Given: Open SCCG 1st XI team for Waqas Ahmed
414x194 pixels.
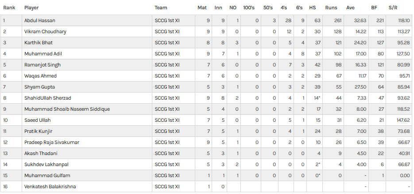Looking at the screenshot, I should pyautogui.click(x=167, y=76).
